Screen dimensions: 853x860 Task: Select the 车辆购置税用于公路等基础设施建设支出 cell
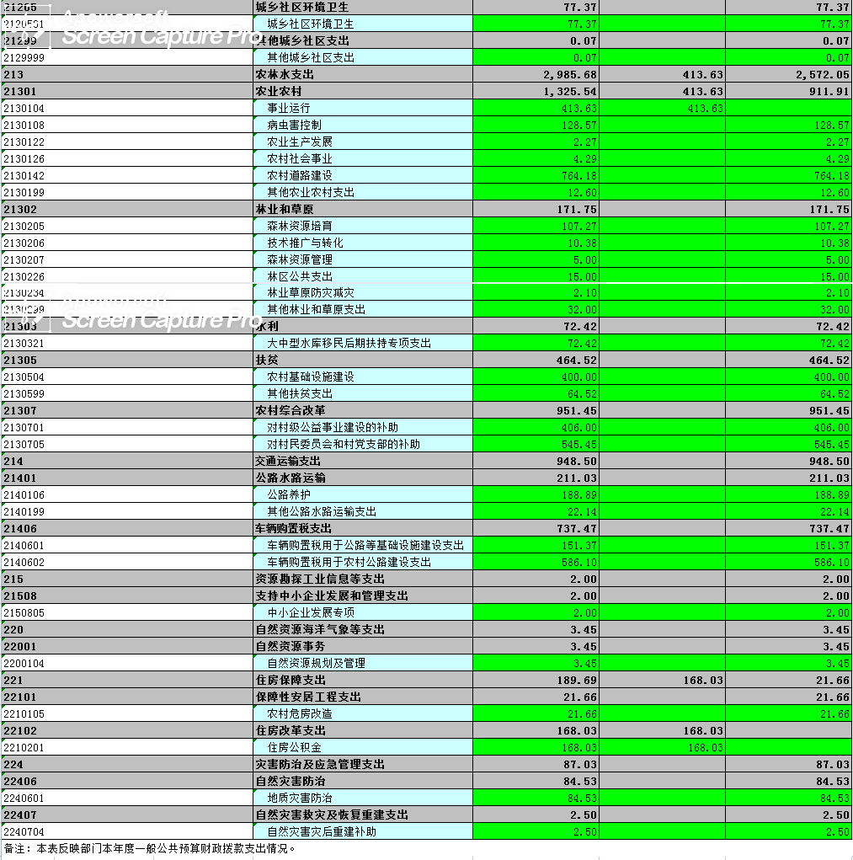point(363,545)
